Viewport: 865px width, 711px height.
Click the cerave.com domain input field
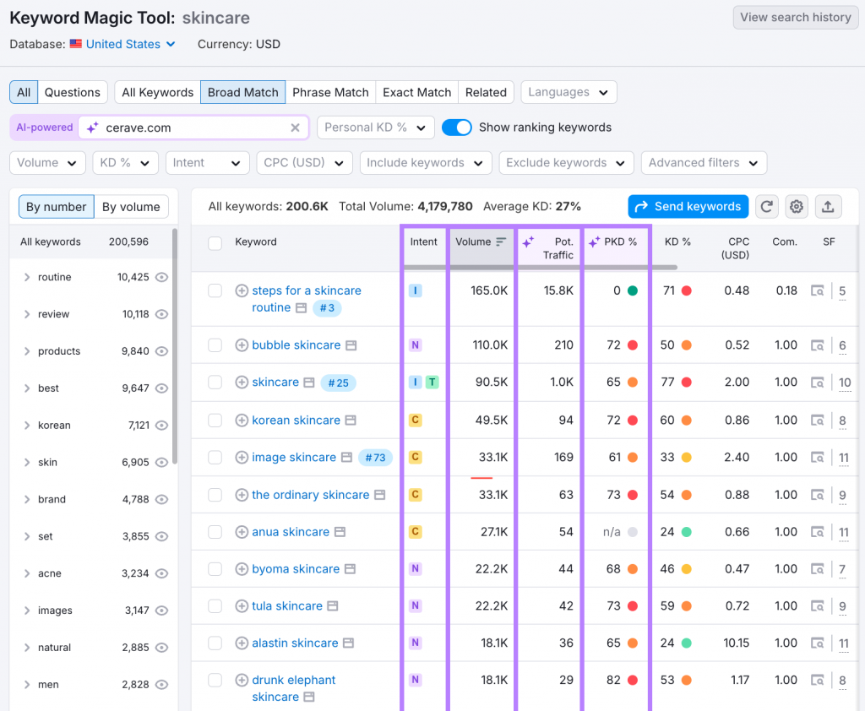194,128
